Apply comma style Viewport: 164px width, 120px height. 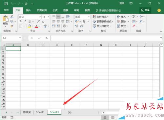pos(88,21)
